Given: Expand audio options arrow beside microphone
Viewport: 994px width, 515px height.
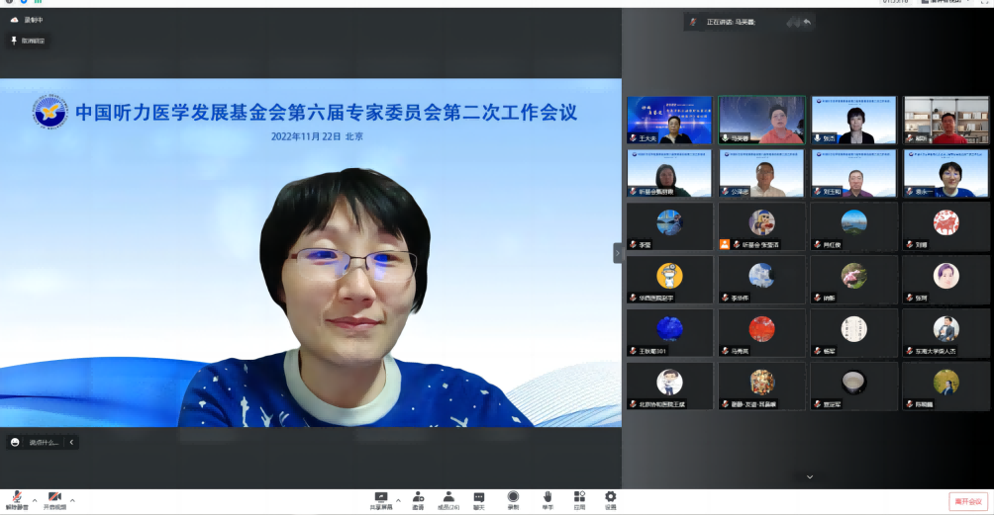Looking at the screenshot, I should coord(35,500).
